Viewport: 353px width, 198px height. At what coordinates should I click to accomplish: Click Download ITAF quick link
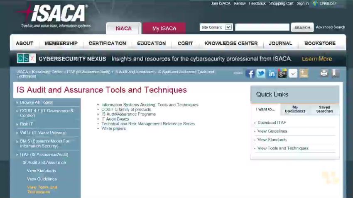[272, 123]
